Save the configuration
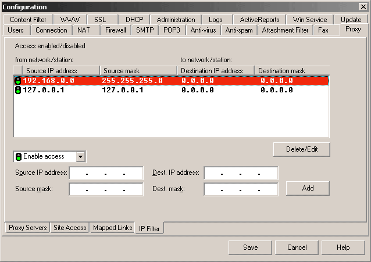 [x=250, y=247]
